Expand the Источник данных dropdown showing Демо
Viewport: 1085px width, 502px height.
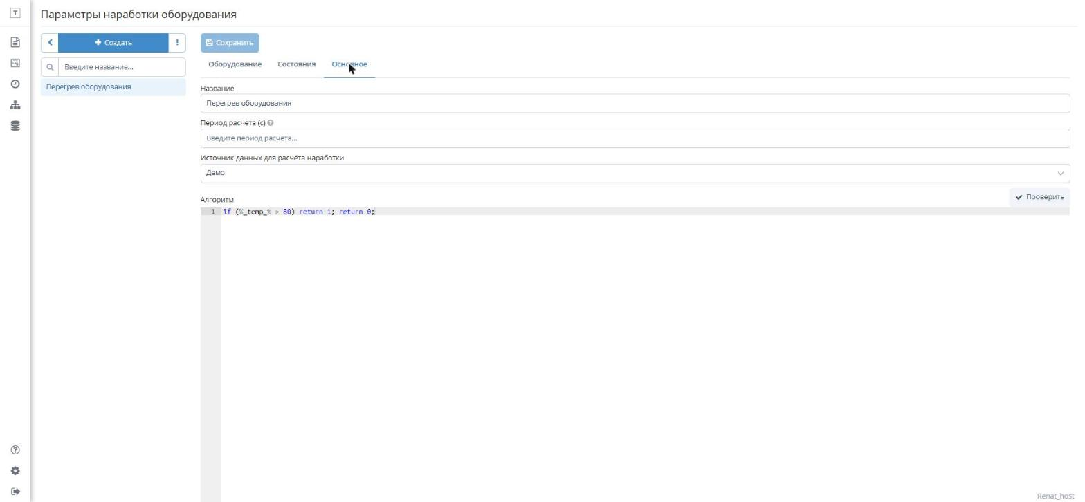(635, 174)
